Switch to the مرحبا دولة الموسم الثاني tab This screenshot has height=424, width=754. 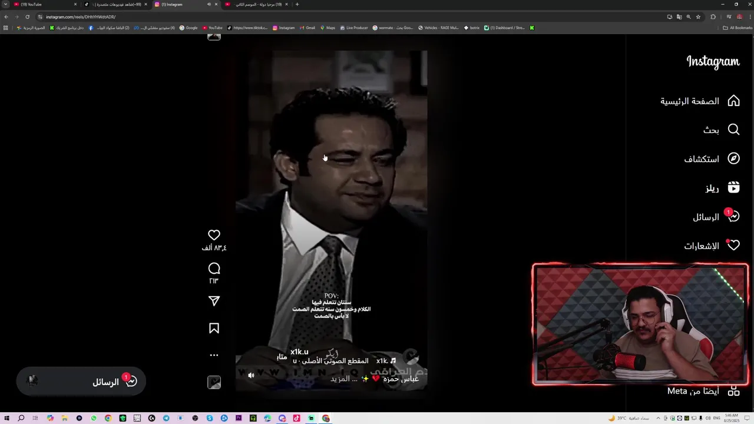click(256, 4)
